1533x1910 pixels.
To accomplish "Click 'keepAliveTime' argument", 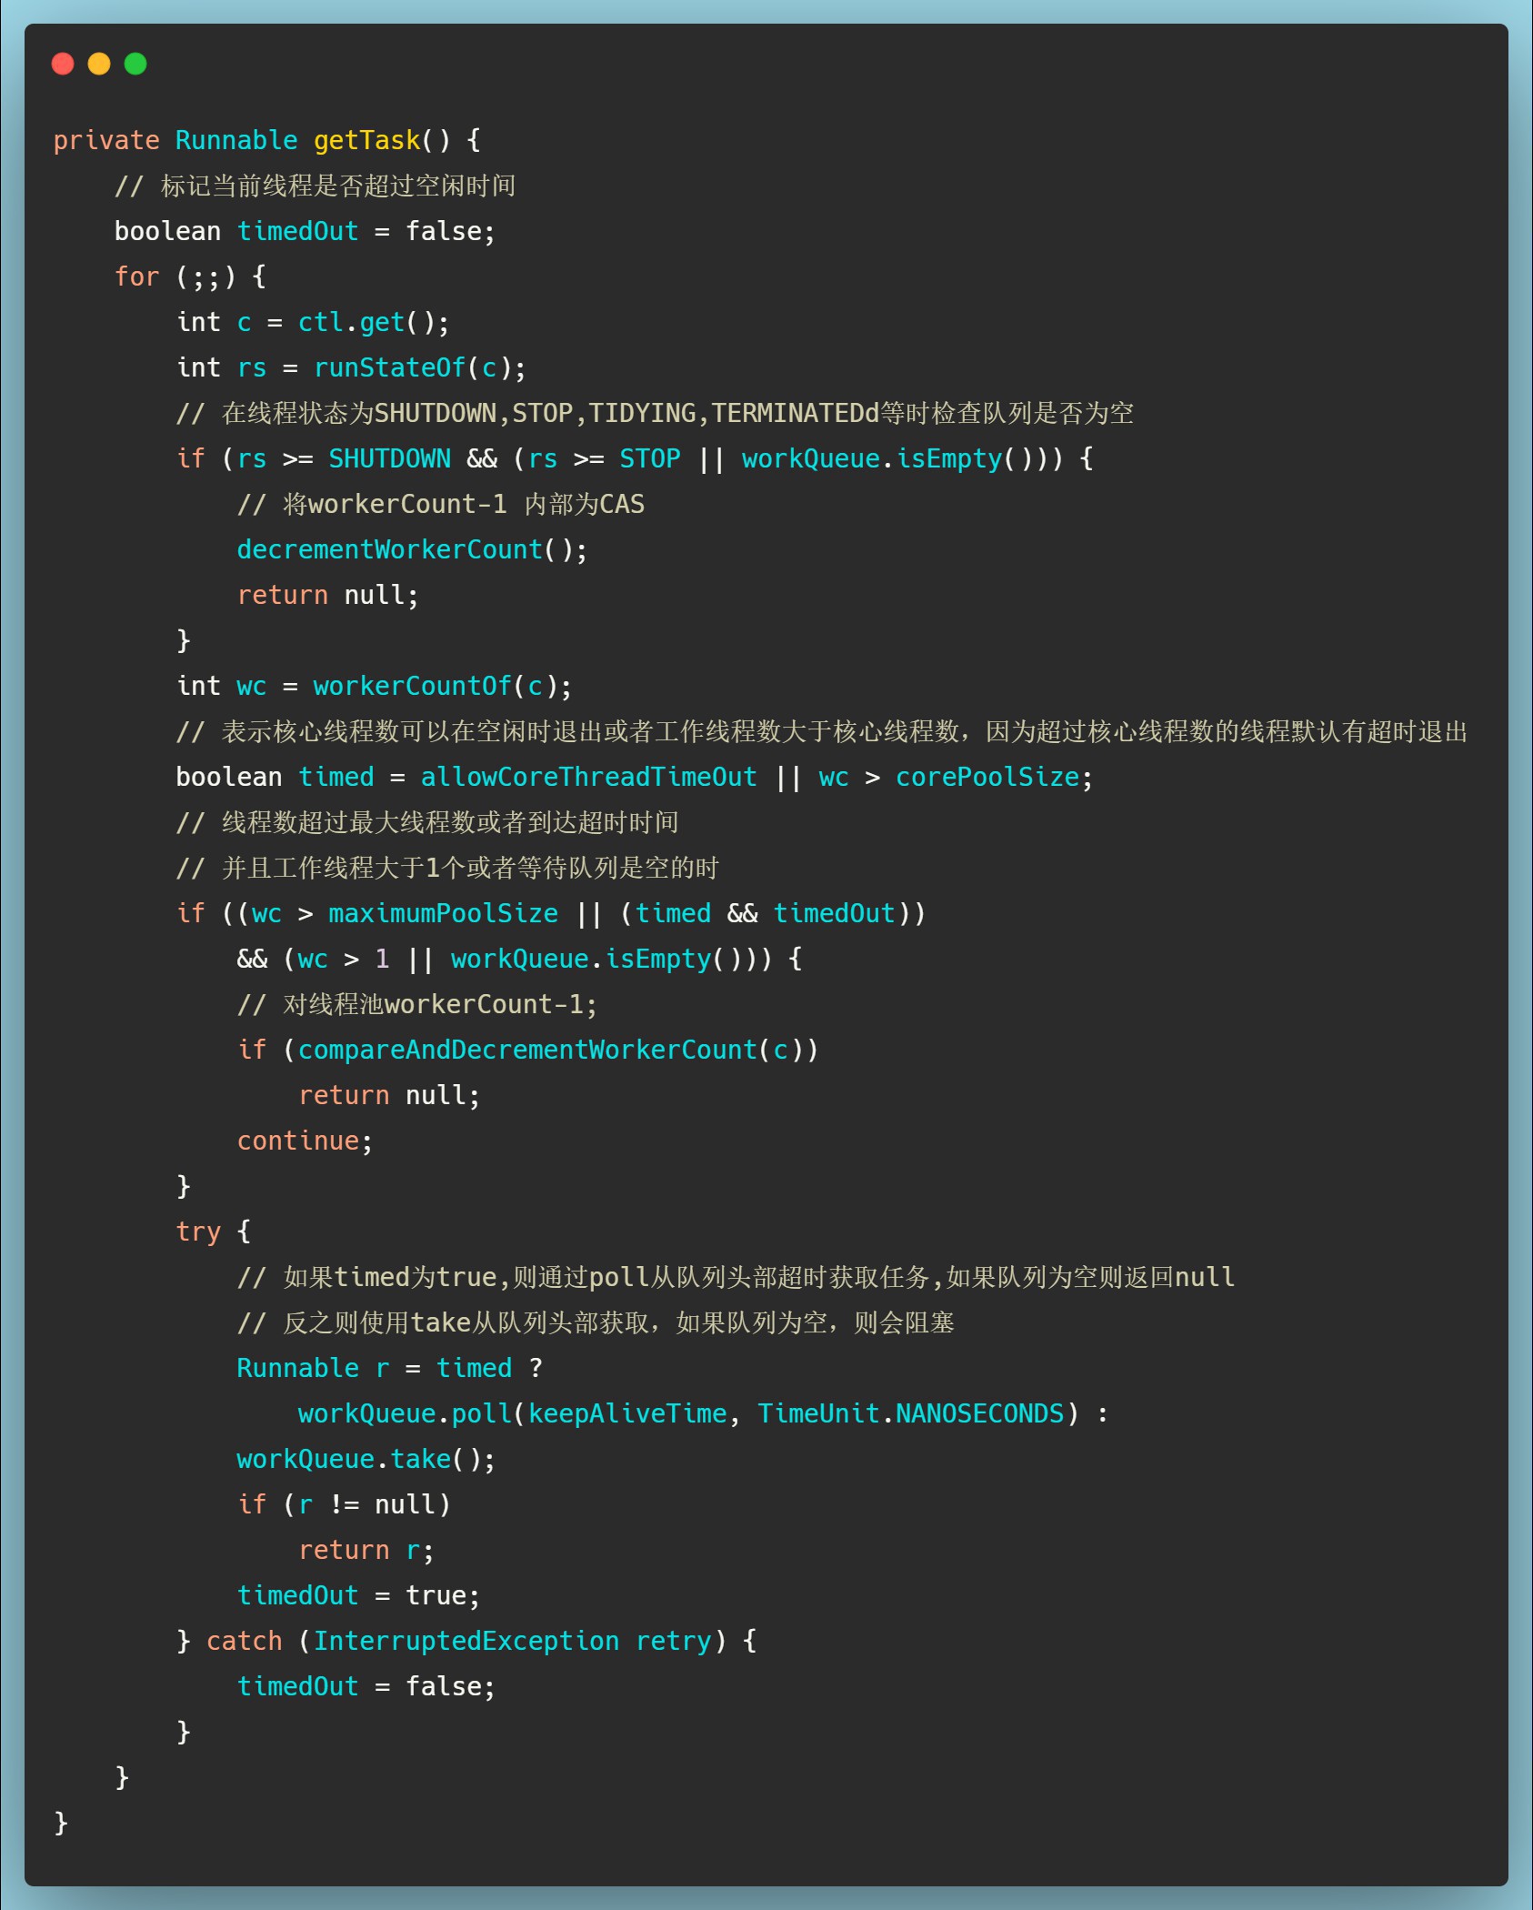I will [627, 1413].
